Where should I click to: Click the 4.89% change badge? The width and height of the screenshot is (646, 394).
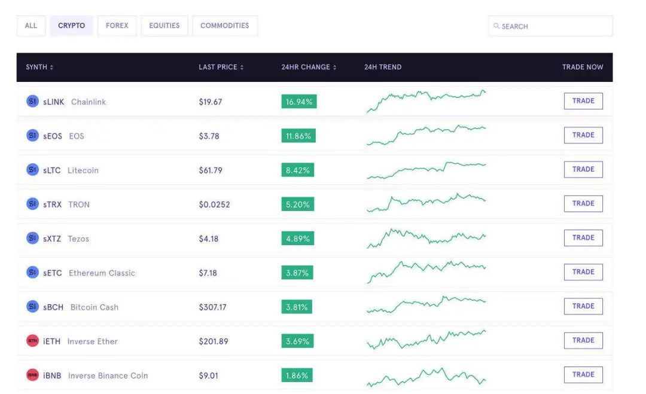point(298,238)
